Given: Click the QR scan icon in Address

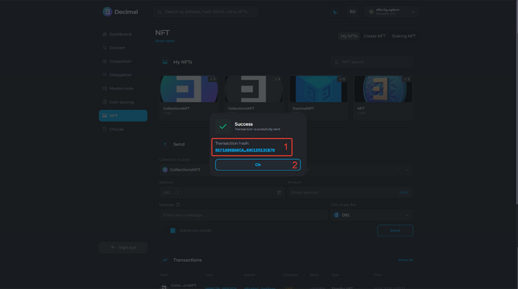Looking at the screenshot, I should point(279,193).
